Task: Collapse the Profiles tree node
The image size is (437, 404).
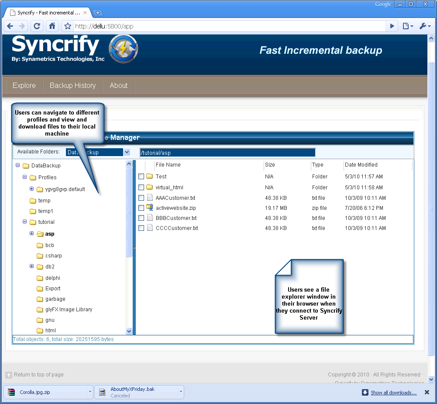Action: 24,177
